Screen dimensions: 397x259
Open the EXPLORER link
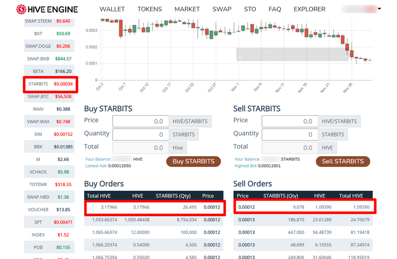pos(310,9)
